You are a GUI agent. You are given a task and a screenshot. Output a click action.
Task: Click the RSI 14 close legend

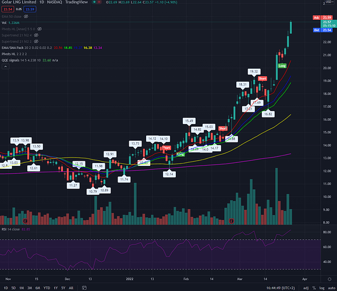[10, 229]
